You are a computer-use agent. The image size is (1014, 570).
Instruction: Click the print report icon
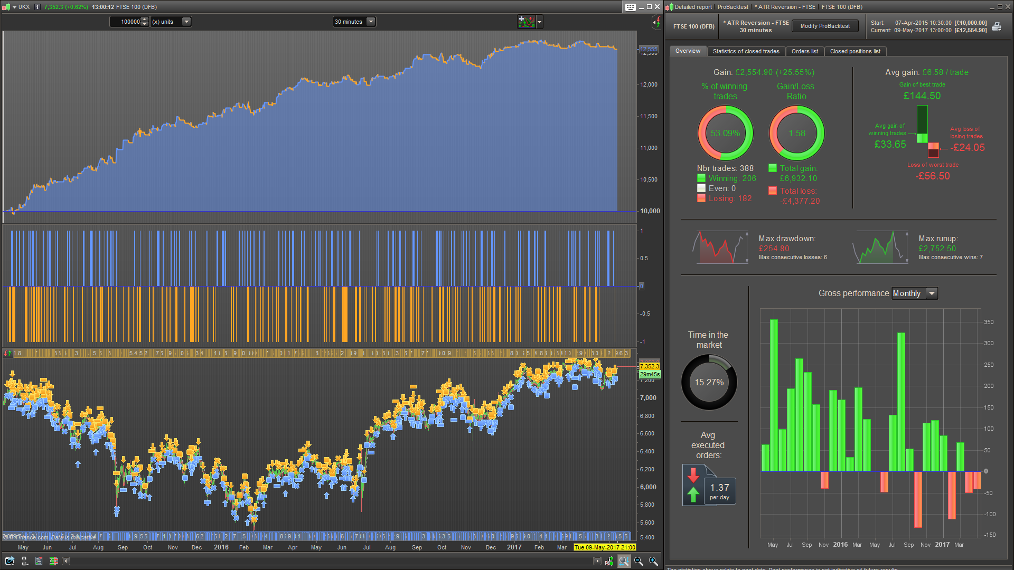pos(997,26)
